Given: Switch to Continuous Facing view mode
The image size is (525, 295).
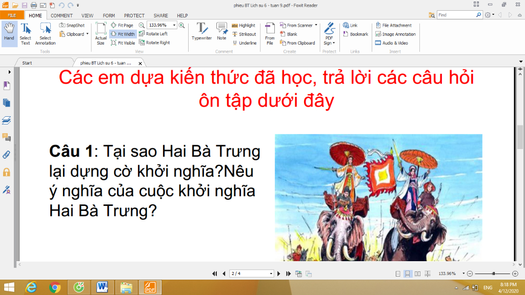Looking at the screenshot, I should 428,273.
